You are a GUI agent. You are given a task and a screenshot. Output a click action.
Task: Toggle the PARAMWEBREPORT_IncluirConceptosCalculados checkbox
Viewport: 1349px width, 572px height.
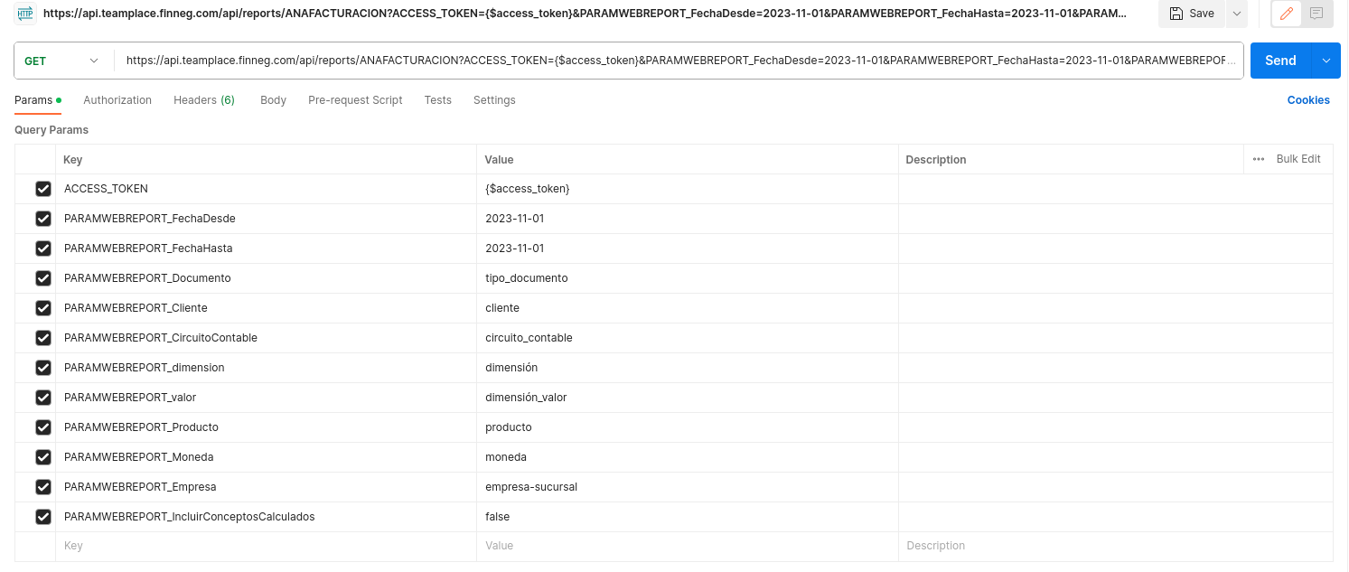click(42, 517)
